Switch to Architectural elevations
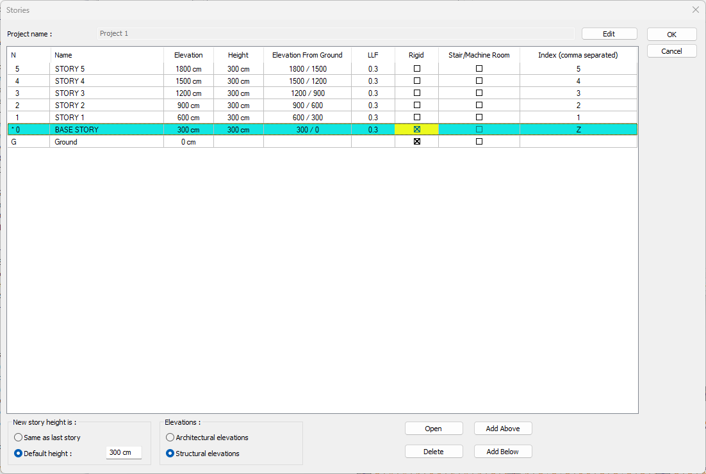This screenshot has height=474, width=706. tap(170, 438)
